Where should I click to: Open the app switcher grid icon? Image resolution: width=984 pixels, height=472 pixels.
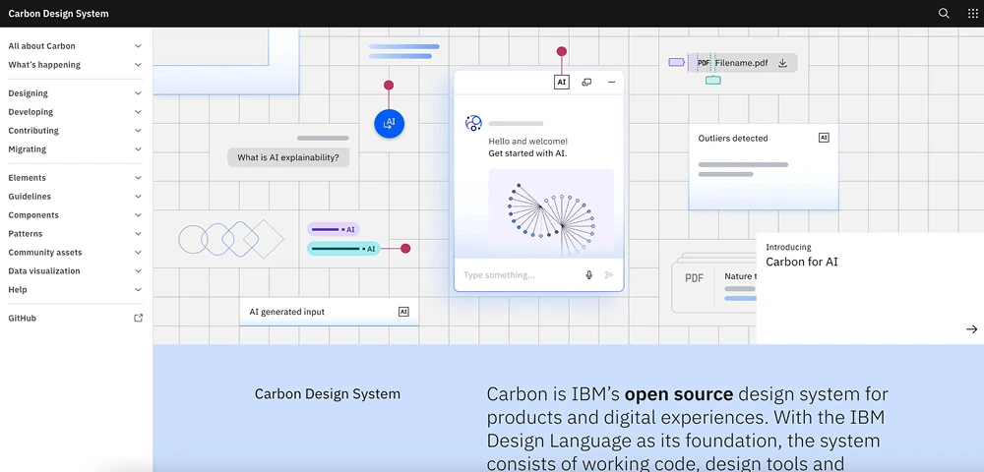pos(973,13)
